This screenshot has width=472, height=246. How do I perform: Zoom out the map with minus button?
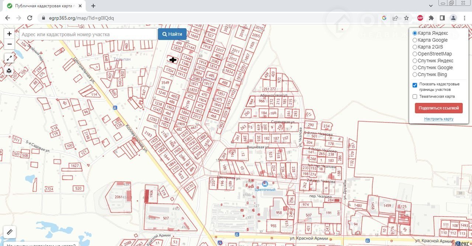pyautogui.click(x=10, y=44)
